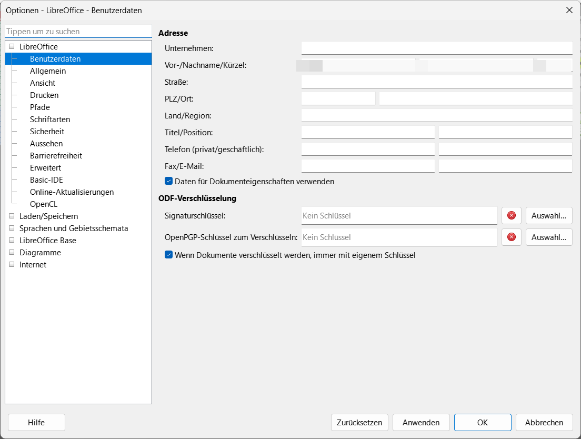The height and width of the screenshot is (439, 581).
Task: Click the Unternehmen input field
Action: coord(437,48)
